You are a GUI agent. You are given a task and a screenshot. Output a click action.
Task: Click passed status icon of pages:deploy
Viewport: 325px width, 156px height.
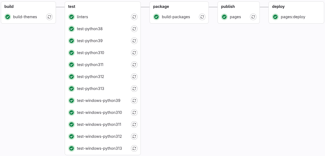(275, 17)
